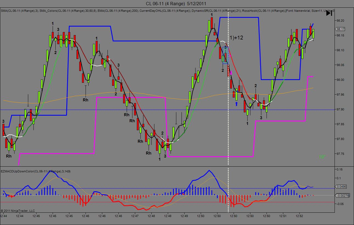Select the "1)+12" text annotation

coord(236,38)
